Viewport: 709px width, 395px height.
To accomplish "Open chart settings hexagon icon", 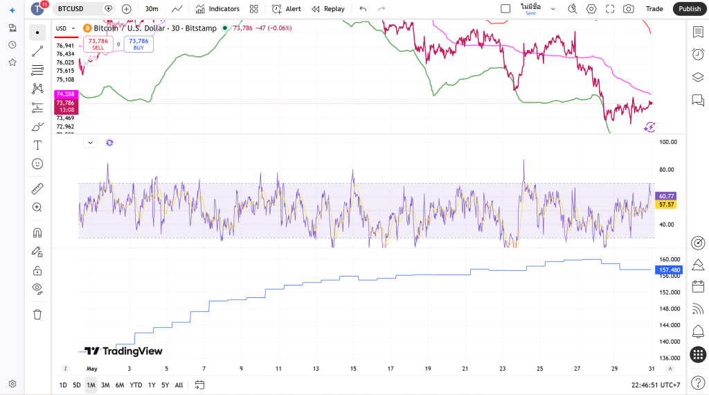I will 591,8.
